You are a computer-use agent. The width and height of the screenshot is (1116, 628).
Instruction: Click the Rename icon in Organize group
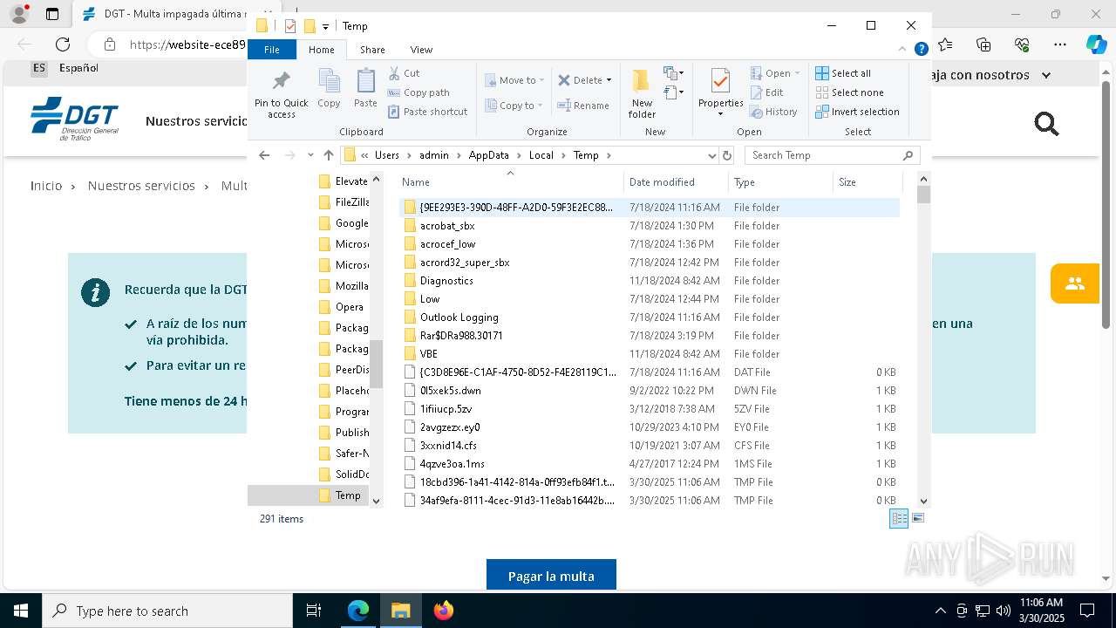[564, 106]
